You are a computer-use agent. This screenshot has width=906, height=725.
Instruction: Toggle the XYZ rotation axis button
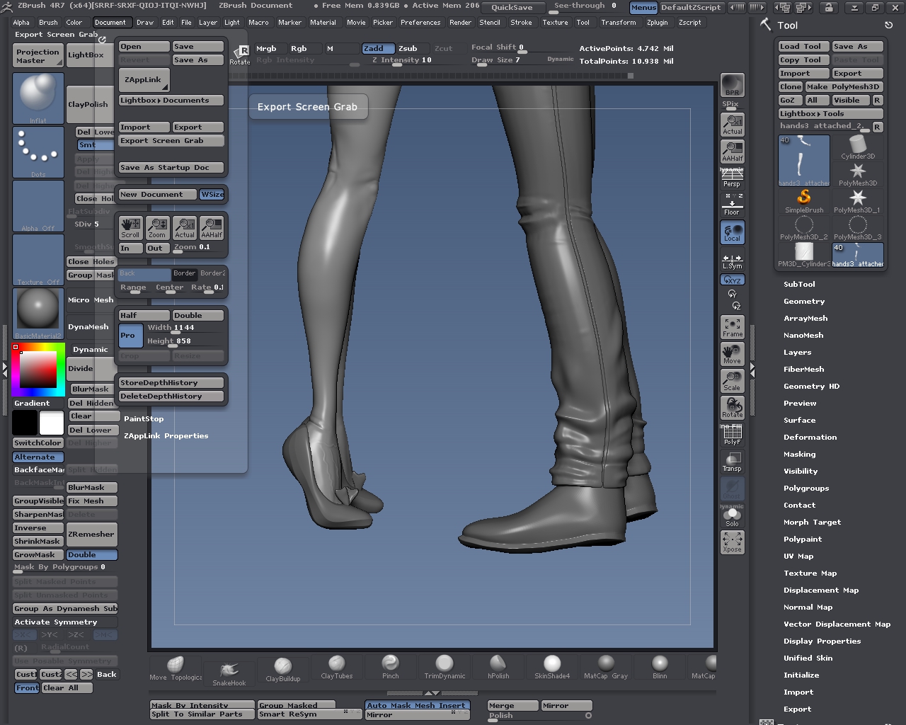[x=732, y=280]
